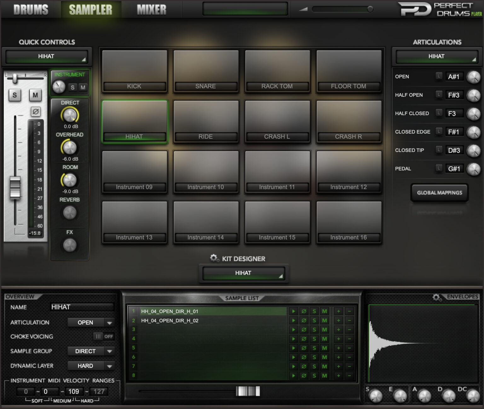Switch to the DRUMS tab

[x=30, y=9]
